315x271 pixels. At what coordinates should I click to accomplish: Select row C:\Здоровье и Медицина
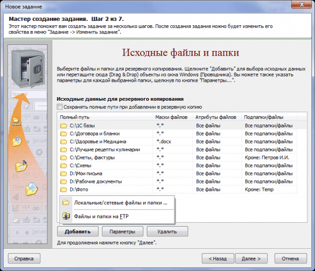178,142
